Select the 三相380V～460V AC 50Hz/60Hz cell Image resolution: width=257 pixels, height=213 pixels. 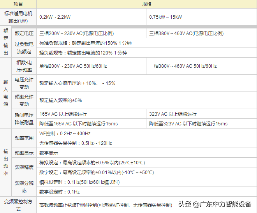183,66
